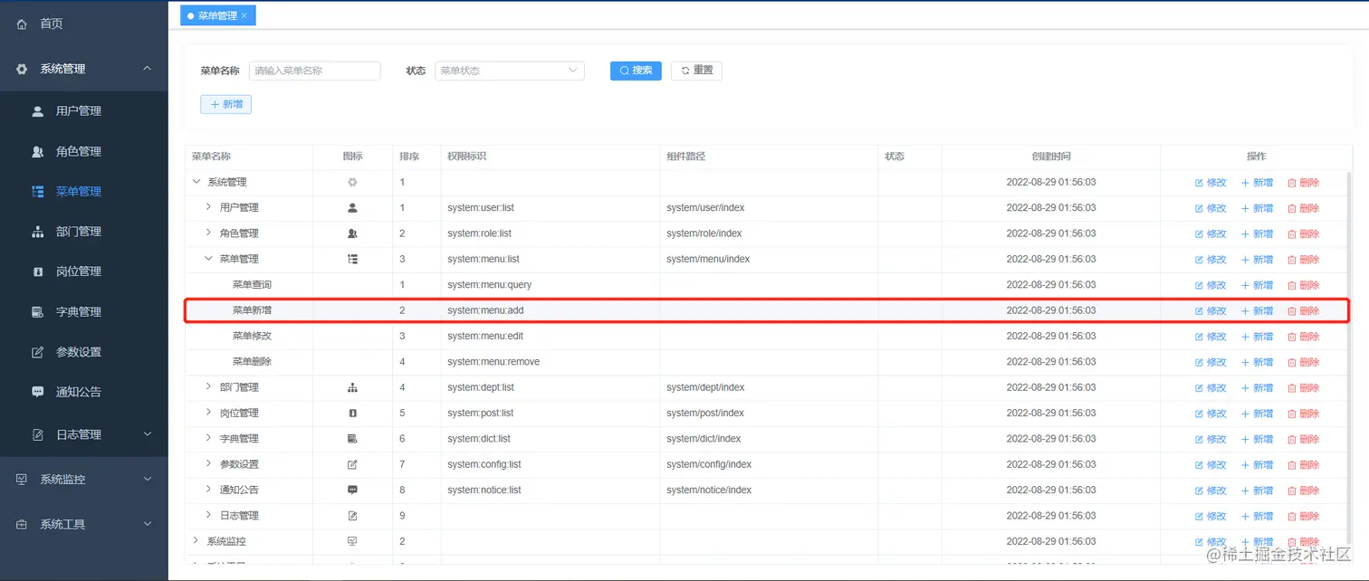This screenshot has width=1369, height=581.
Task: Close the 菜单管理 tab
Action: coord(244,15)
